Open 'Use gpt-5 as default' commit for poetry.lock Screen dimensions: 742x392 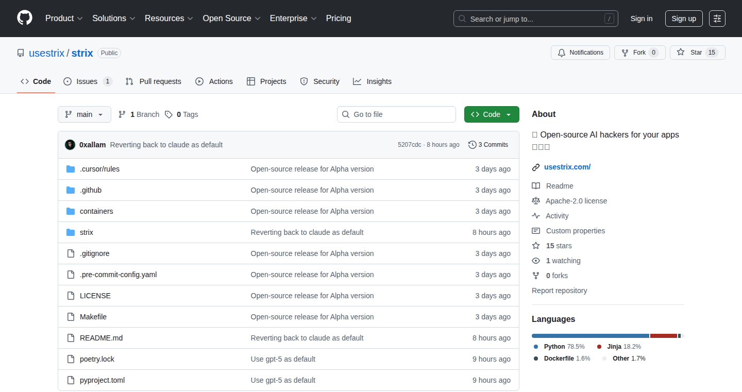(283, 359)
